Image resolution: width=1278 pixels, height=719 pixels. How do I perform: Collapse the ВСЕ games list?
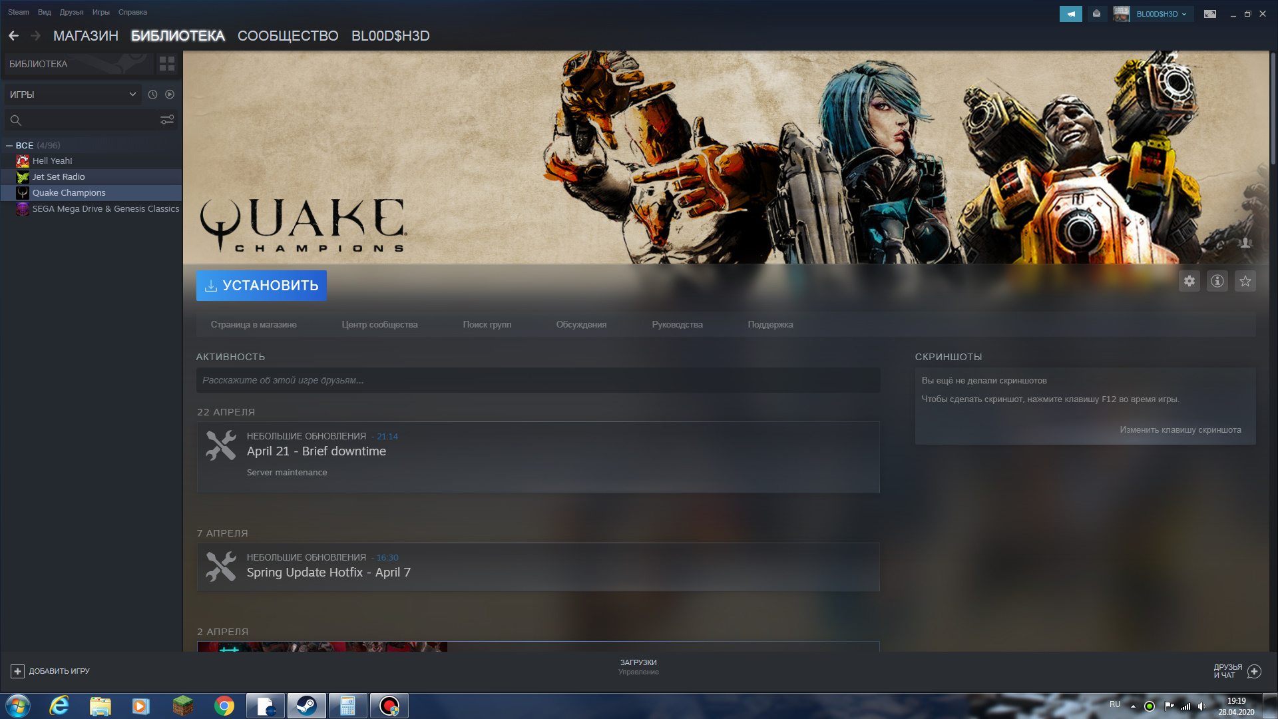click(9, 146)
